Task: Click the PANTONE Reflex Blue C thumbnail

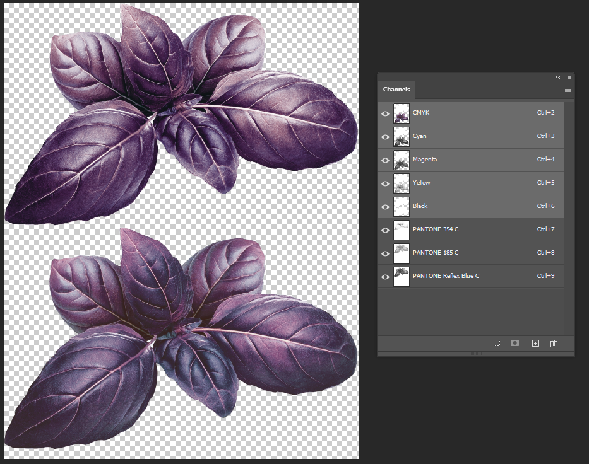Action: coord(402,277)
